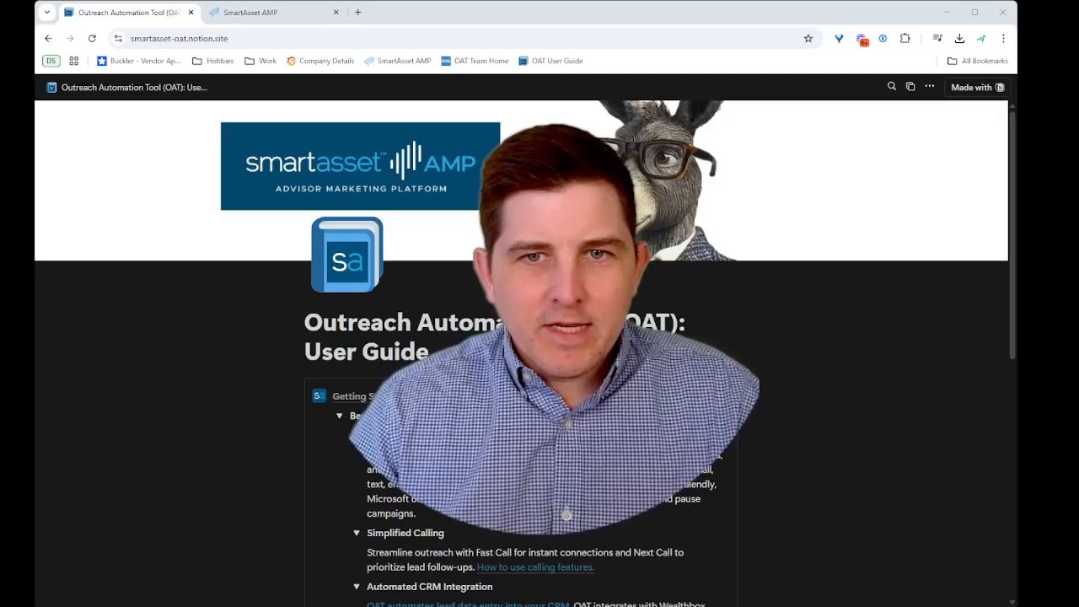Open the blue V-shaped extension icon
This screenshot has width=1079, height=607.
pos(839,38)
